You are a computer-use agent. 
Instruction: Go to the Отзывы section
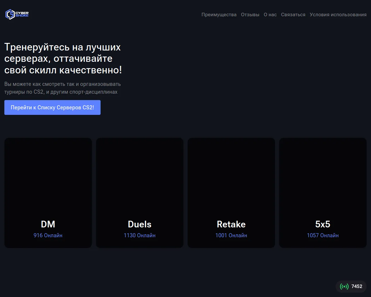pos(250,15)
